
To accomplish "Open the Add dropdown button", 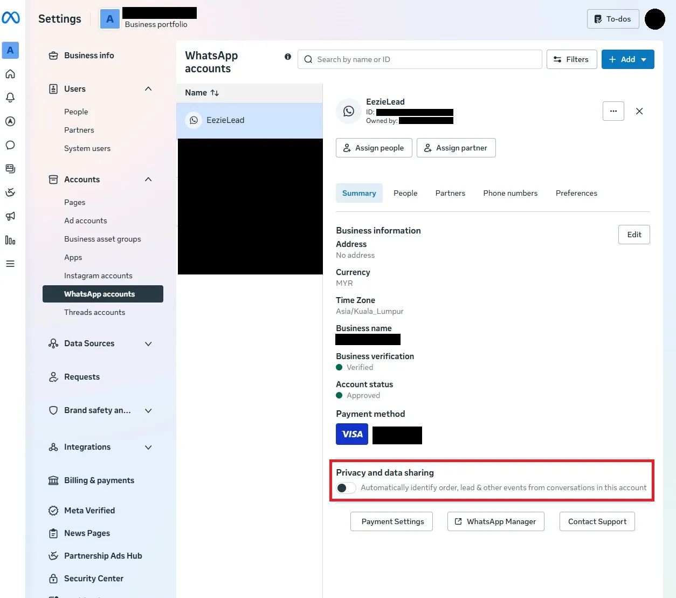I will (628, 59).
